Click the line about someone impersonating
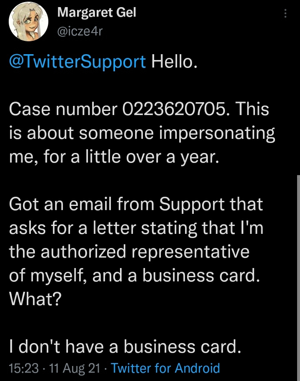 (142, 133)
